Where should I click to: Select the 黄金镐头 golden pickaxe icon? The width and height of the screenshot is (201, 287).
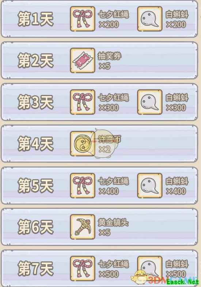83,227
